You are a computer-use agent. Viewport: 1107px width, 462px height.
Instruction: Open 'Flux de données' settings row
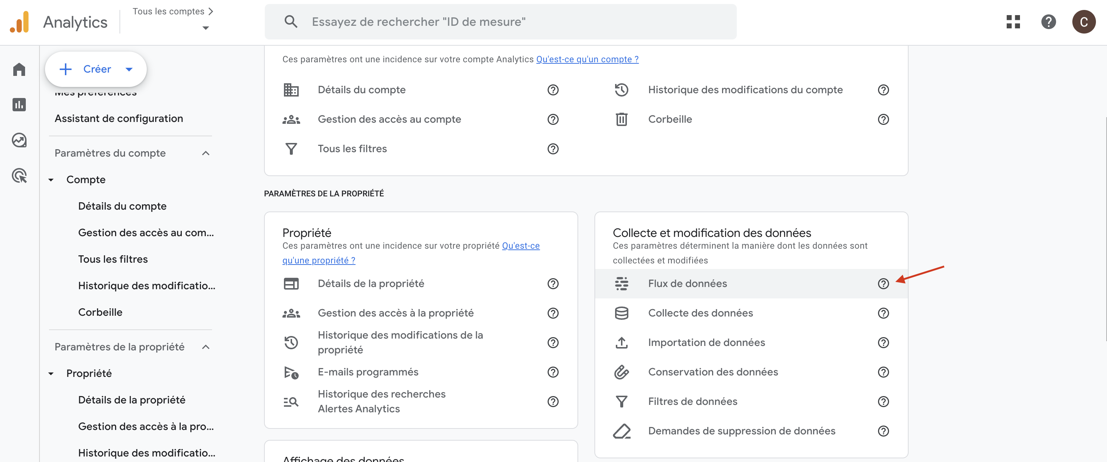tap(687, 283)
